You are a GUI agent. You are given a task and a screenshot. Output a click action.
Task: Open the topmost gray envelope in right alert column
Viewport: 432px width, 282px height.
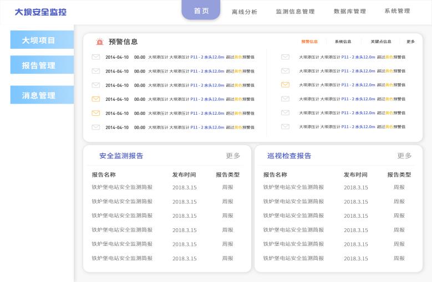coord(285,57)
